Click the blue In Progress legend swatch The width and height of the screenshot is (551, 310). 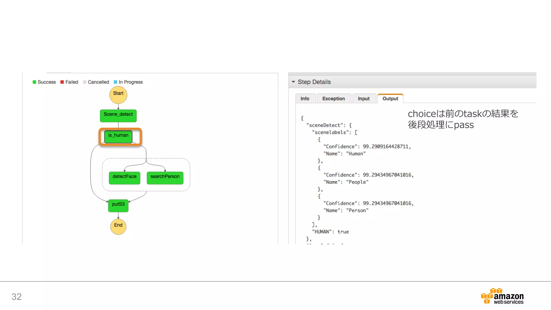click(115, 82)
